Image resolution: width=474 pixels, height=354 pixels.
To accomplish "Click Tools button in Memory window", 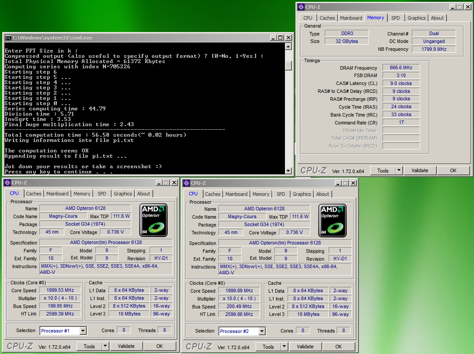I will pos(383,170).
